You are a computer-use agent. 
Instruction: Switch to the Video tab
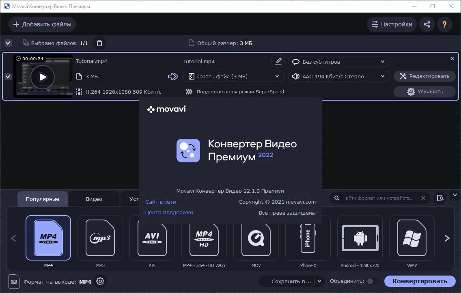pos(94,199)
